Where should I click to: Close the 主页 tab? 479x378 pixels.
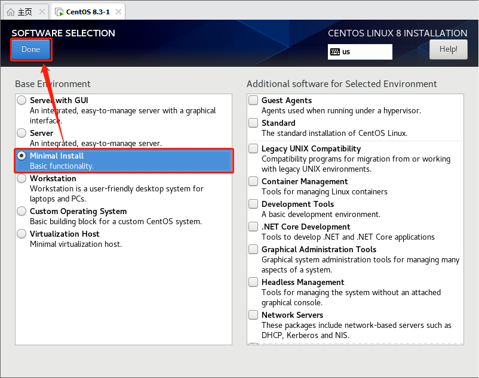(x=42, y=12)
